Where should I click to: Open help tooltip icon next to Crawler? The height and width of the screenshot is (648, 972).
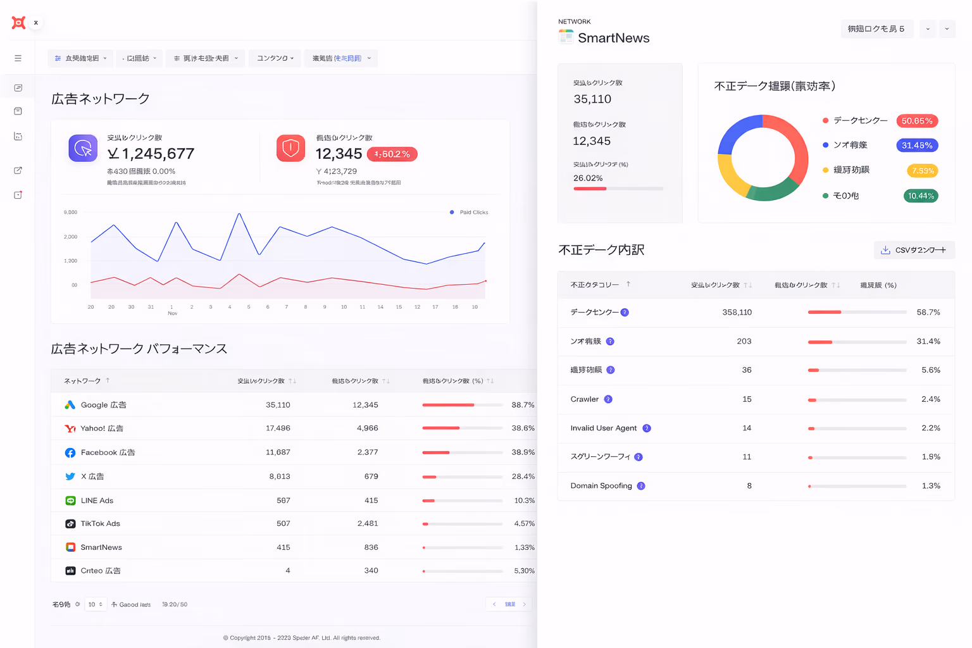608,399
